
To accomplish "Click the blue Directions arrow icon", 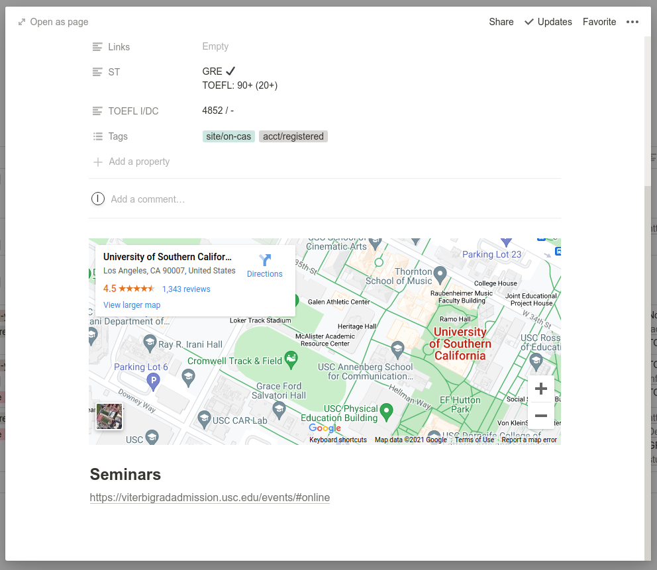I will [265, 260].
